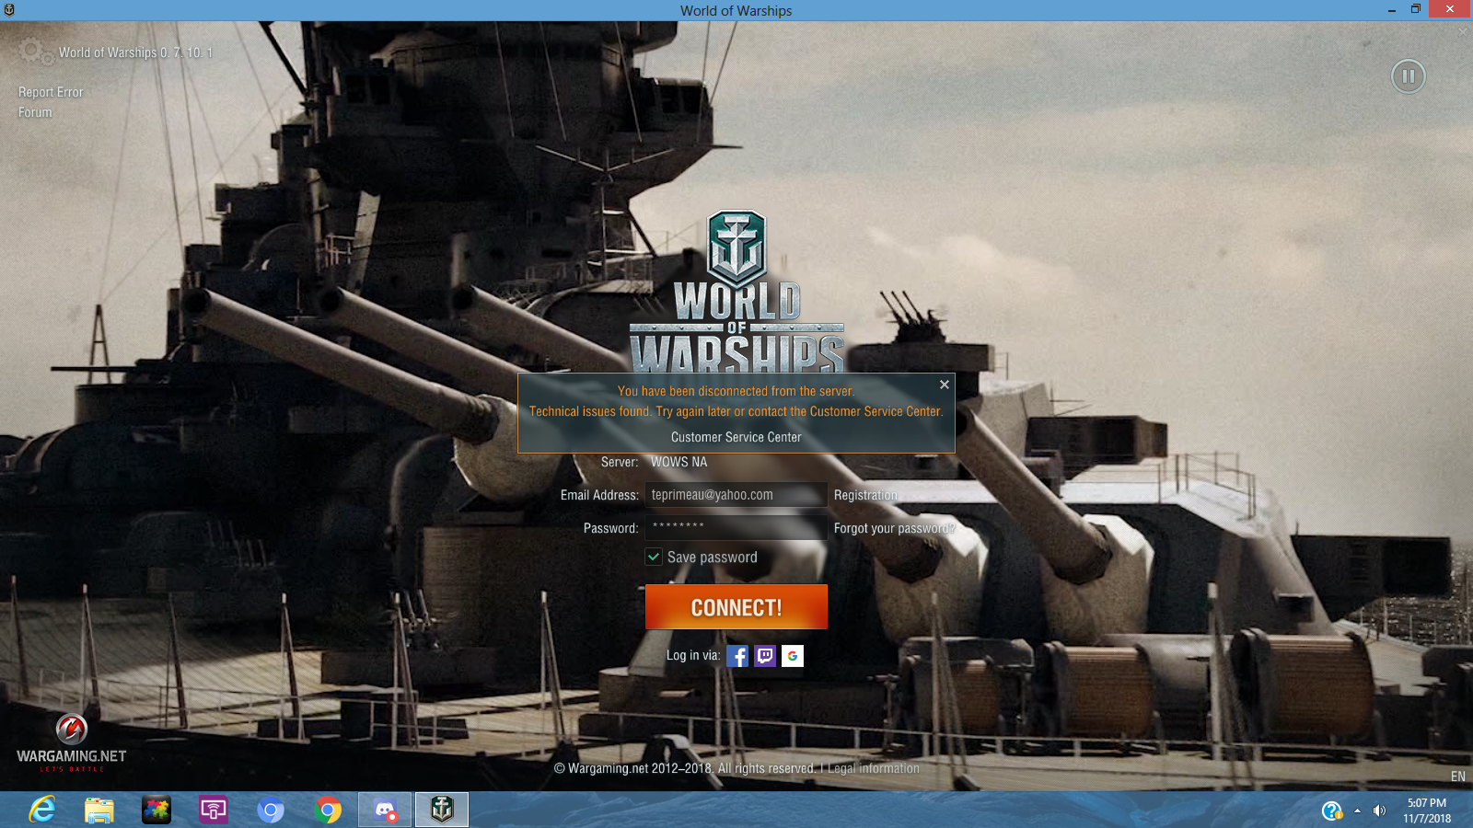Click the Wargaming.net logo
The width and height of the screenshot is (1473, 828).
point(72,742)
